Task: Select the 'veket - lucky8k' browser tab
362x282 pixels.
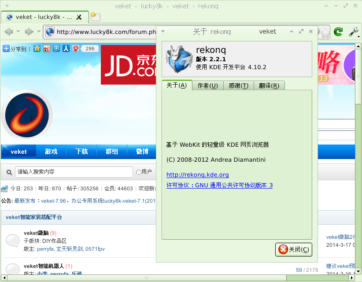Action: (x=45, y=17)
